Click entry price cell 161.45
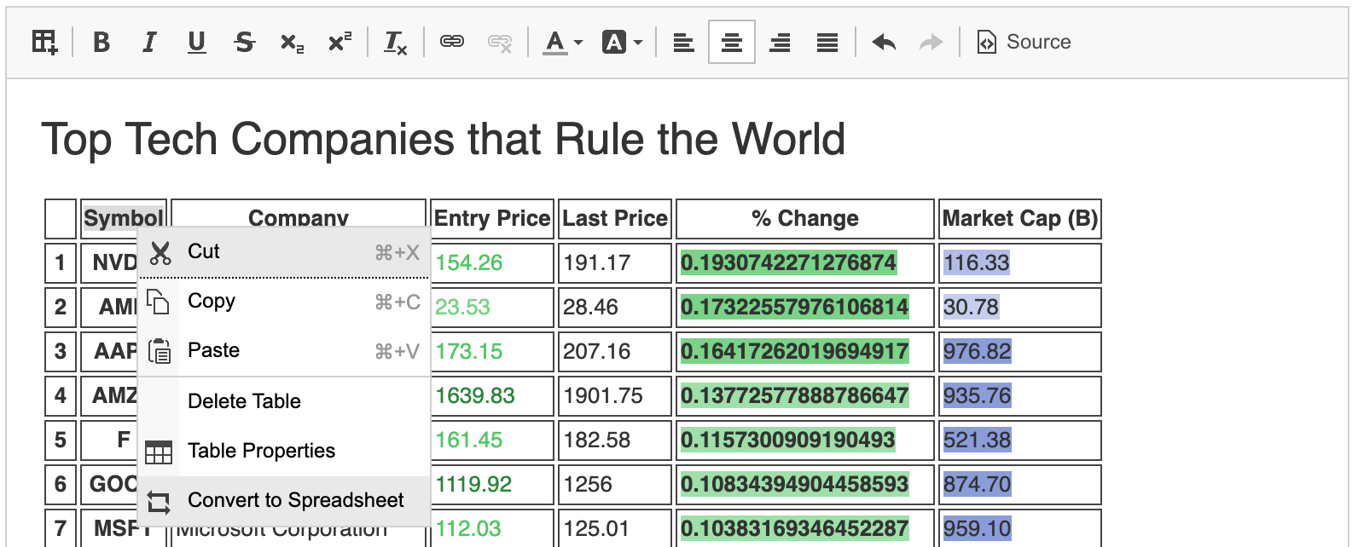This screenshot has height=547, width=1358. pyautogui.click(x=492, y=440)
